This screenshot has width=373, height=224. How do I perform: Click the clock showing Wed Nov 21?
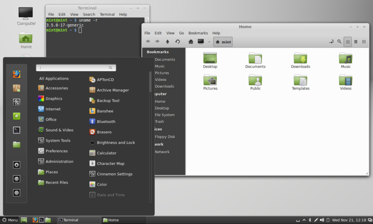tap(349, 220)
